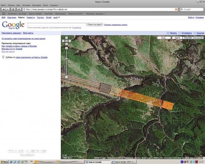Click the Windows Пуск start button

(x=4, y=162)
